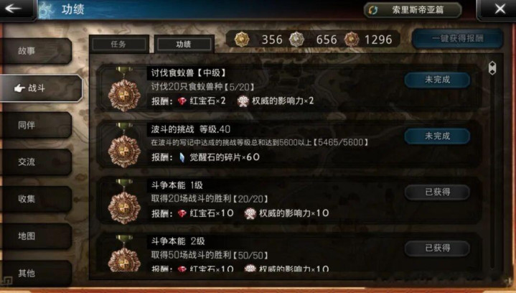Click the 红宝石 gem icon in first reward
This screenshot has width=516, height=293.
click(x=182, y=101)
